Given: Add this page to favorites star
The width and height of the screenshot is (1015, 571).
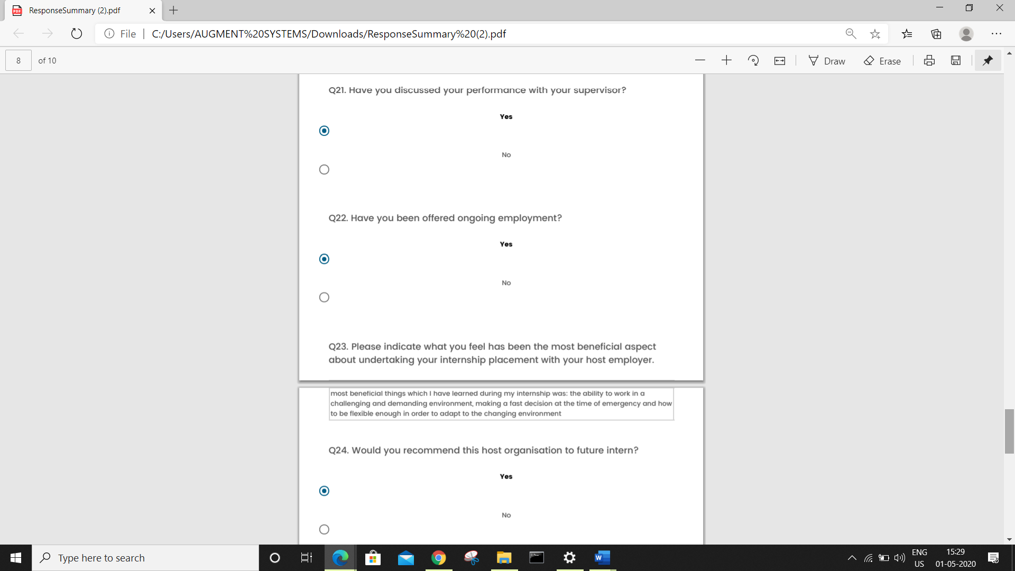Looking at the screenshot, I should click(875, 34).
